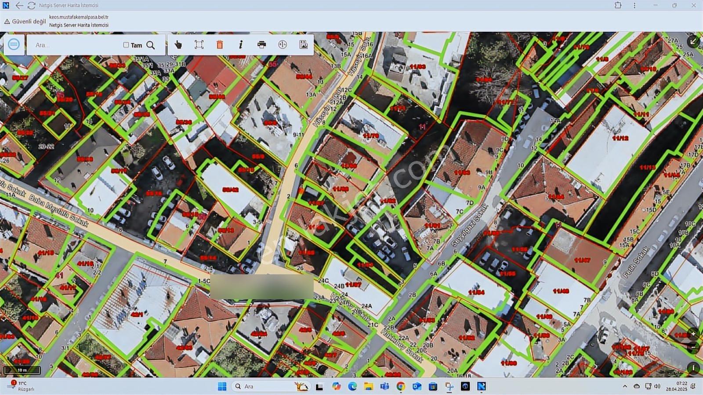Click the parcel labeled 55/42
Viewport: 703px width, 395px height.
(x=230, y=190)
